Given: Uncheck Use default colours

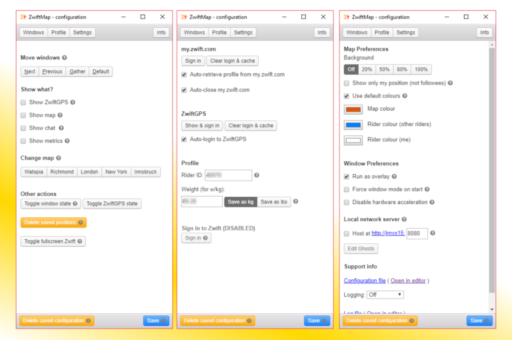Looking at the screenshot, I should pos(347,96).
